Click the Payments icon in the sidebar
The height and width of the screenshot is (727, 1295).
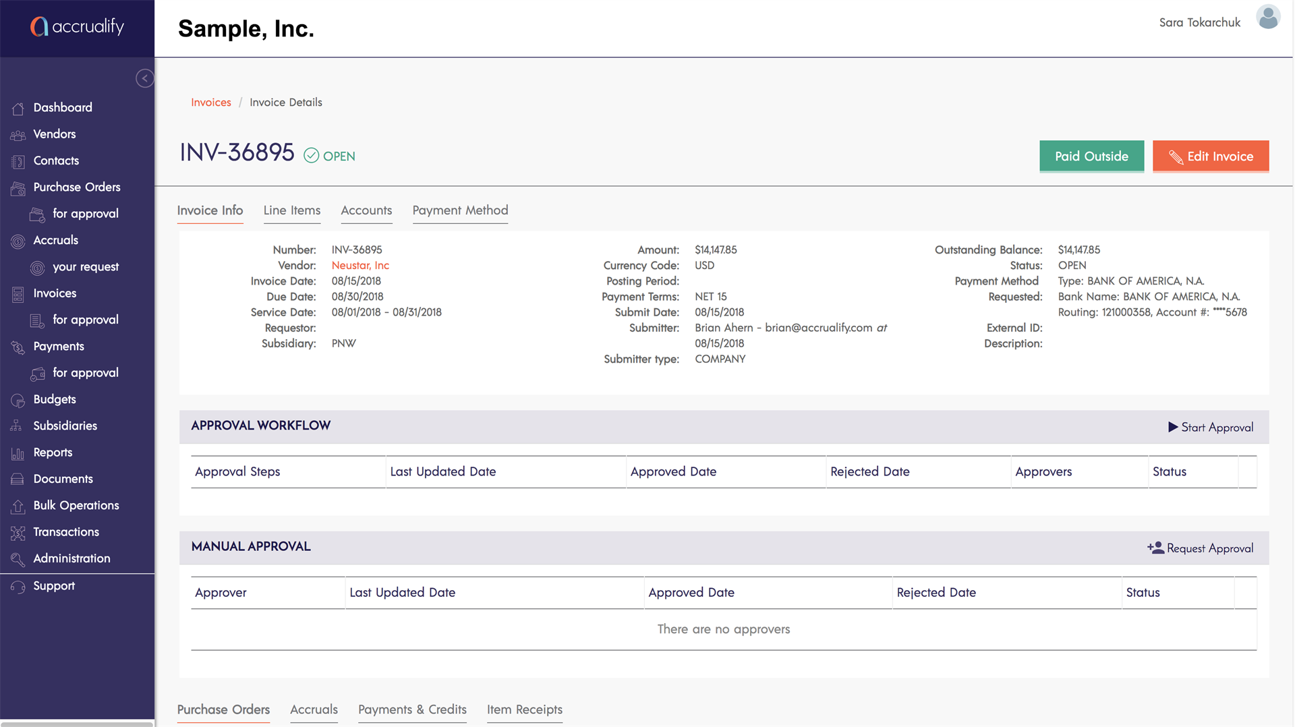click(18, 347)
